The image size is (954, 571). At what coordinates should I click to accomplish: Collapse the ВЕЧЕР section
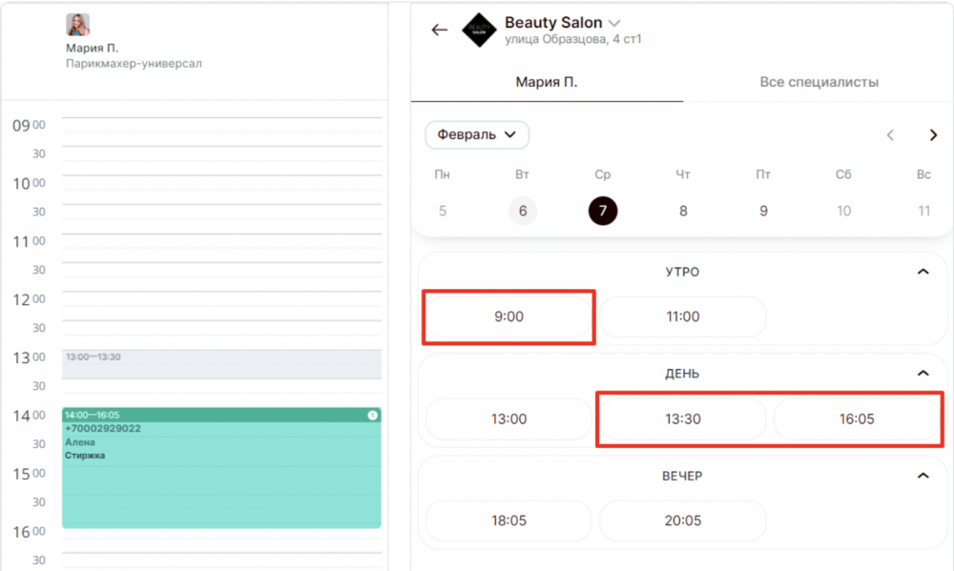923,476
